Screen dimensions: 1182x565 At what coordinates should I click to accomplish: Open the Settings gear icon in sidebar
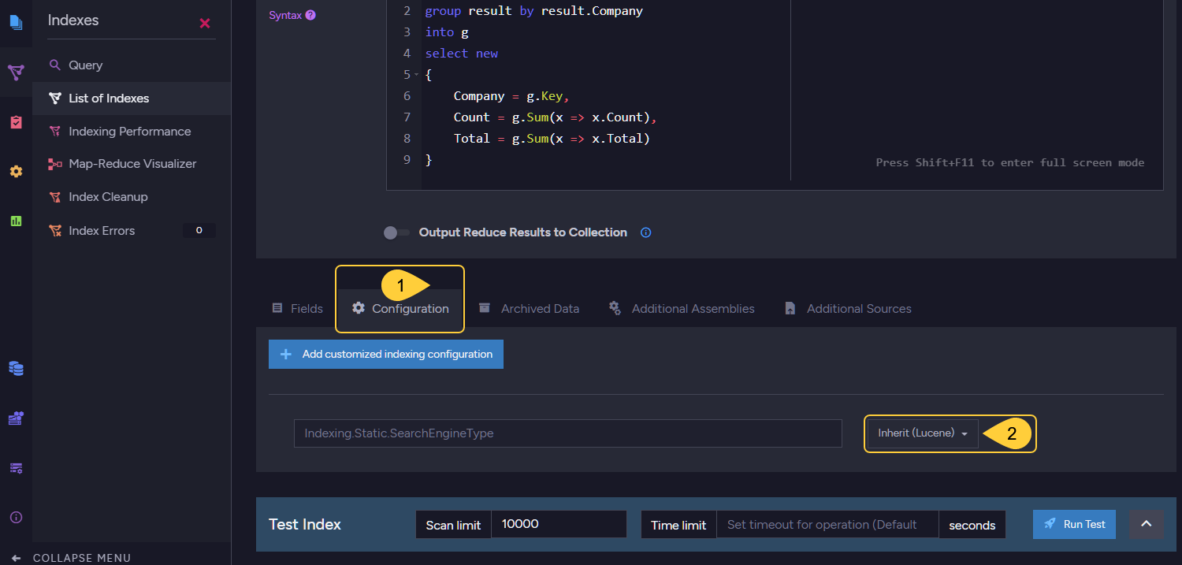(x=16, y=171)
